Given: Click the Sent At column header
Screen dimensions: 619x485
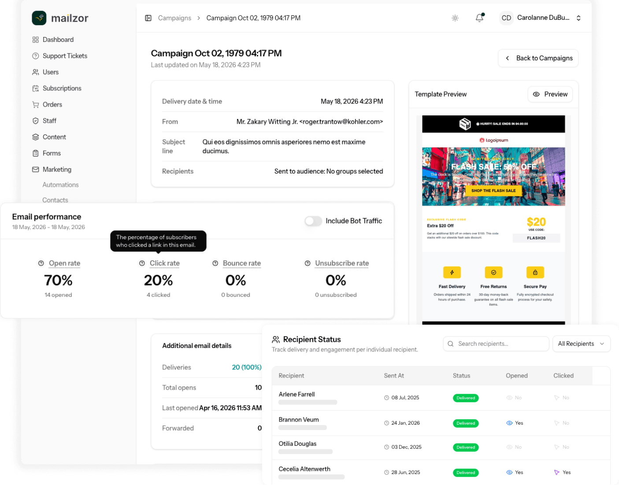Looking at the screenshot, I should (394, 376).
